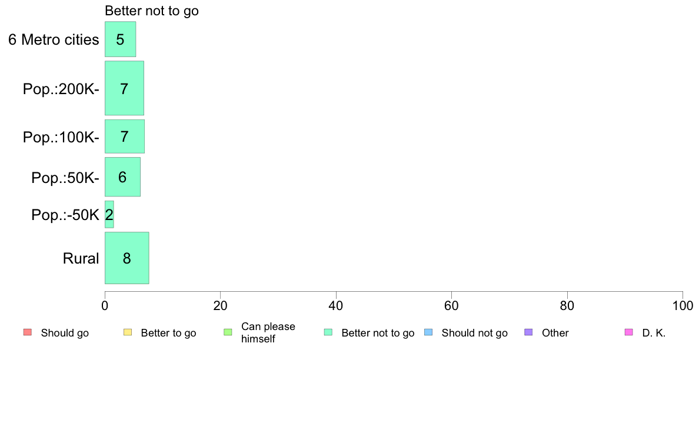
Task: Click the Rural category label
Action: tap(81, 258)
